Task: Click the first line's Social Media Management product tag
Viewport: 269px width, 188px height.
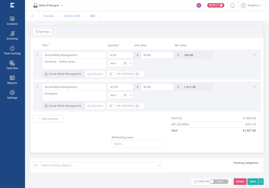Action: (x=63, y=74)
